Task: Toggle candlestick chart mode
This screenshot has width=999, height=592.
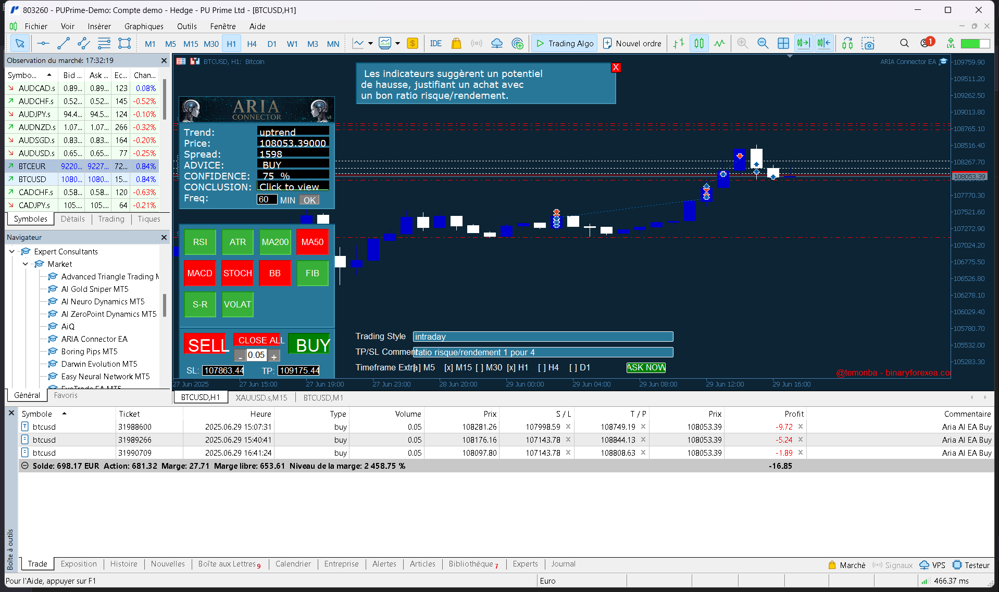Action: click(x=699, y=44)
